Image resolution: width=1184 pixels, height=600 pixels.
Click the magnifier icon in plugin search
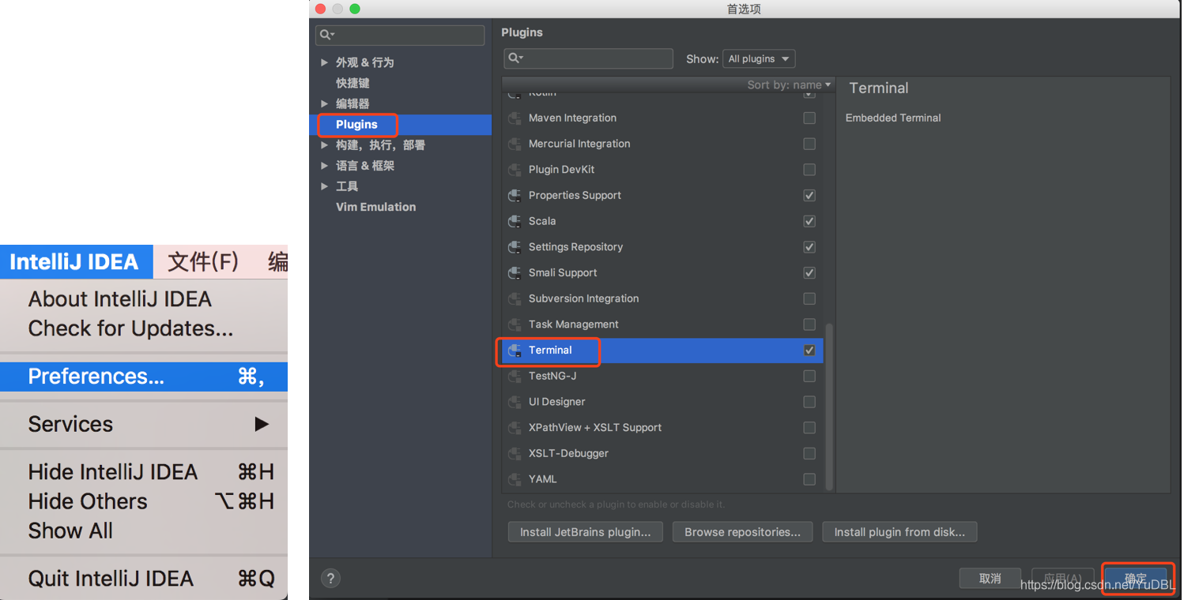click(515, 58)
